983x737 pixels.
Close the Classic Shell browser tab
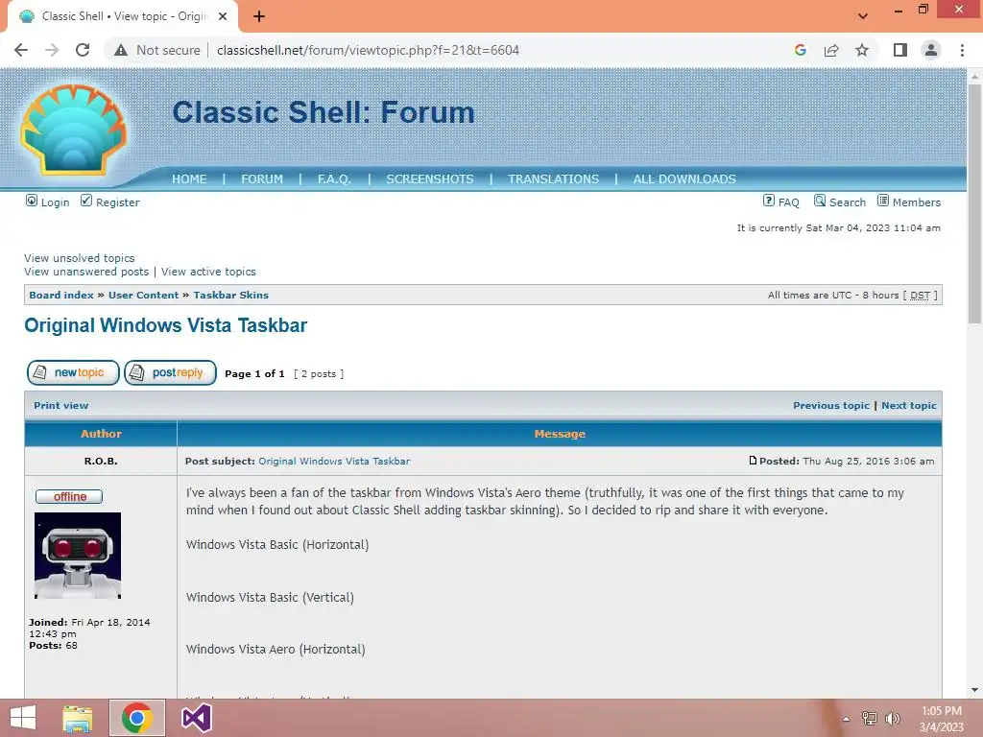[223, 16]
